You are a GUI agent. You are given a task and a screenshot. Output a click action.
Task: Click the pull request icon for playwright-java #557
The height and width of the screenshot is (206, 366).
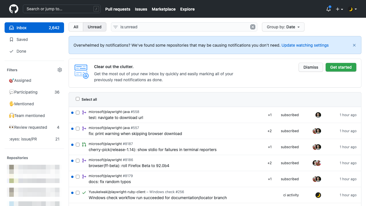(84, 129)
